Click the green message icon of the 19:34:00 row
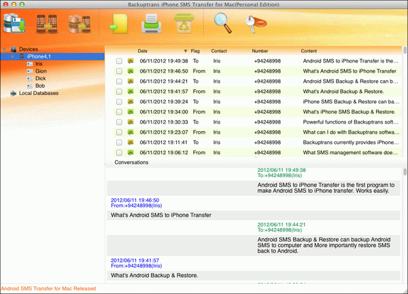408x294 pixels. coord(131,112)
